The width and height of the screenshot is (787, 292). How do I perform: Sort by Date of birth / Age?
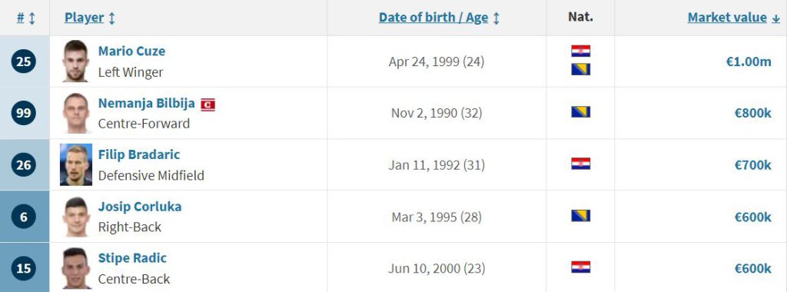[x=439, y=18]
